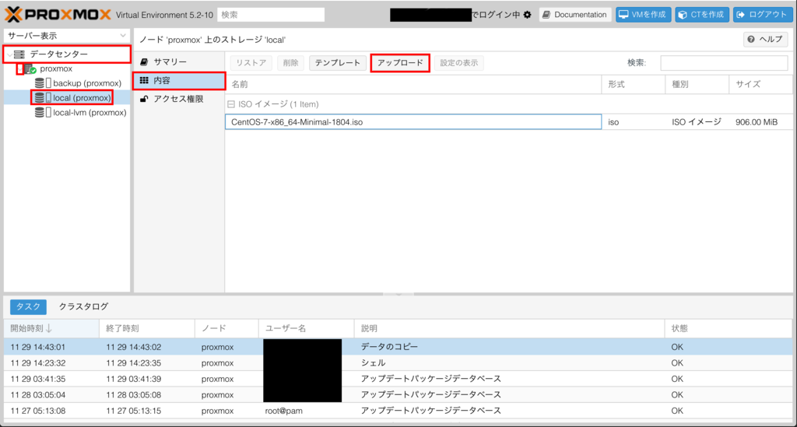Select CentOS-7-x86_64-Minimal-1804.iso row
This screenshot has height=427, width=797.
coord(509,122)
